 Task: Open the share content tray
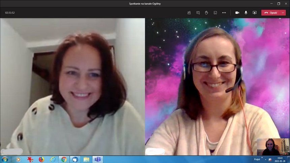(x=255, y=13)
